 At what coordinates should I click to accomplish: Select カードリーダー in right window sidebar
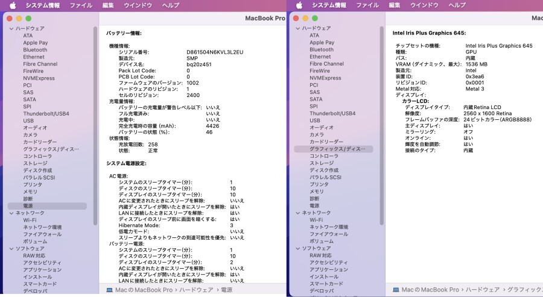tap(326, 142)
